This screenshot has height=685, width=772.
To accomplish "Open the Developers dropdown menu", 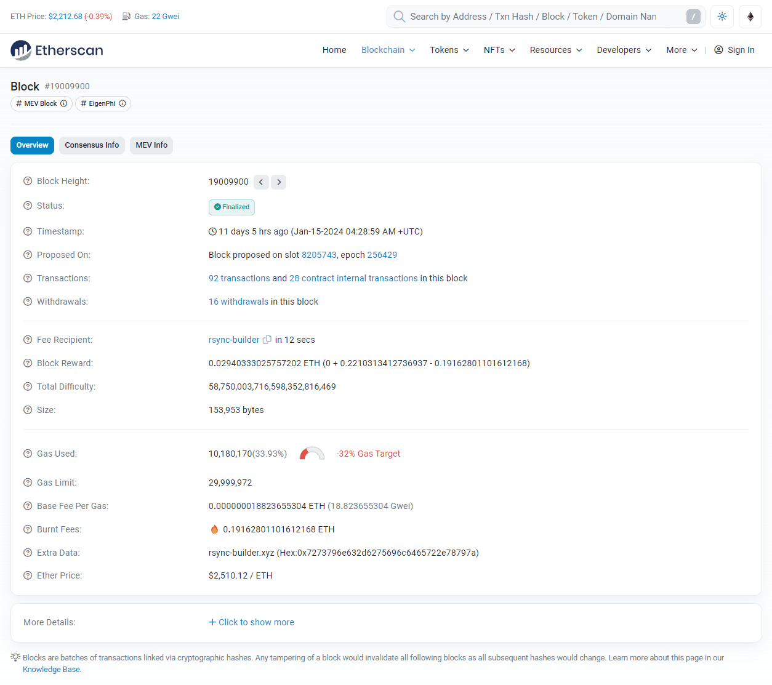I will pos(624,50).
